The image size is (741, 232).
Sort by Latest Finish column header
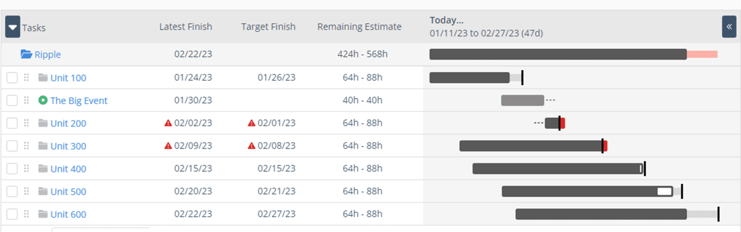tap(186, 27)
